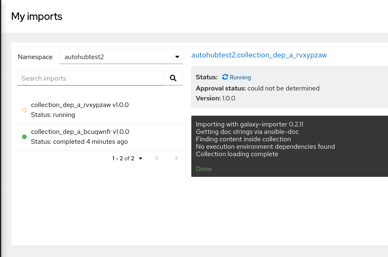Click the orange running spinner icon
This screenshot has width=388, height=257.
pyautogui.click(x=24, y=110)
